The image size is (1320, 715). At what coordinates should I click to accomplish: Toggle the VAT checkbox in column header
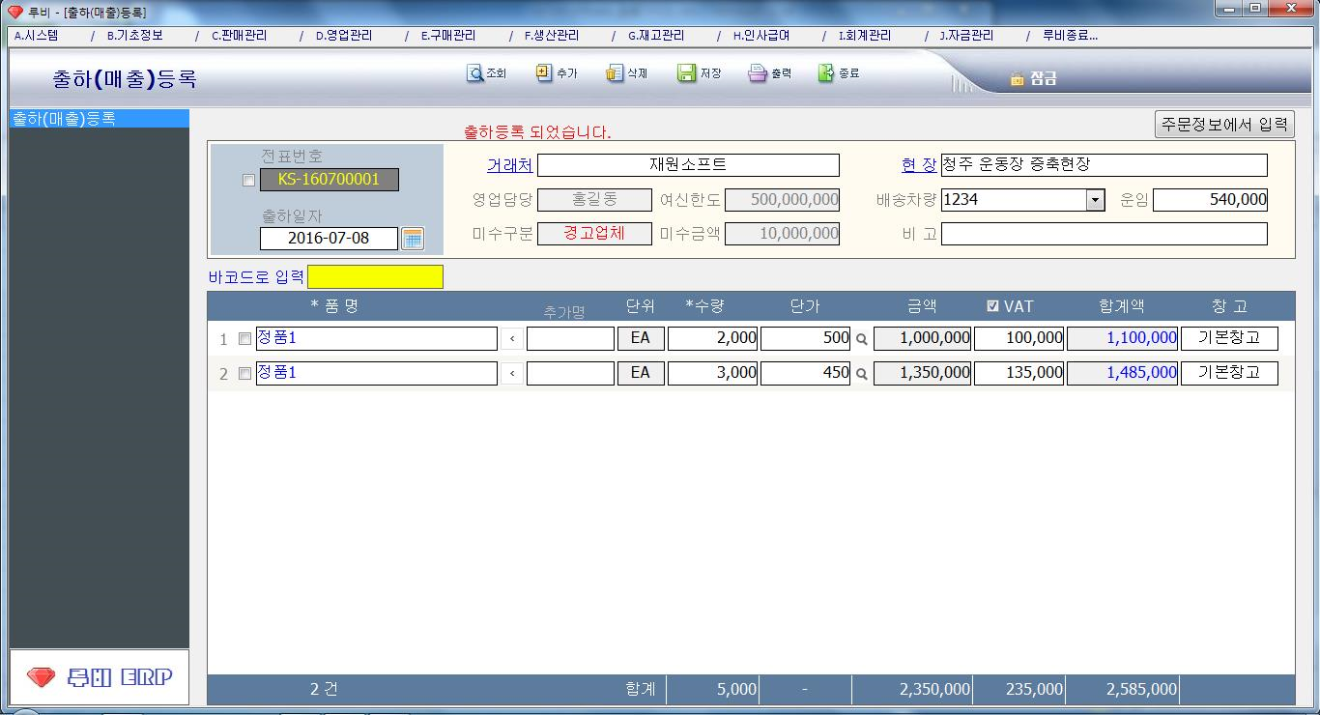tap(992, 306)
